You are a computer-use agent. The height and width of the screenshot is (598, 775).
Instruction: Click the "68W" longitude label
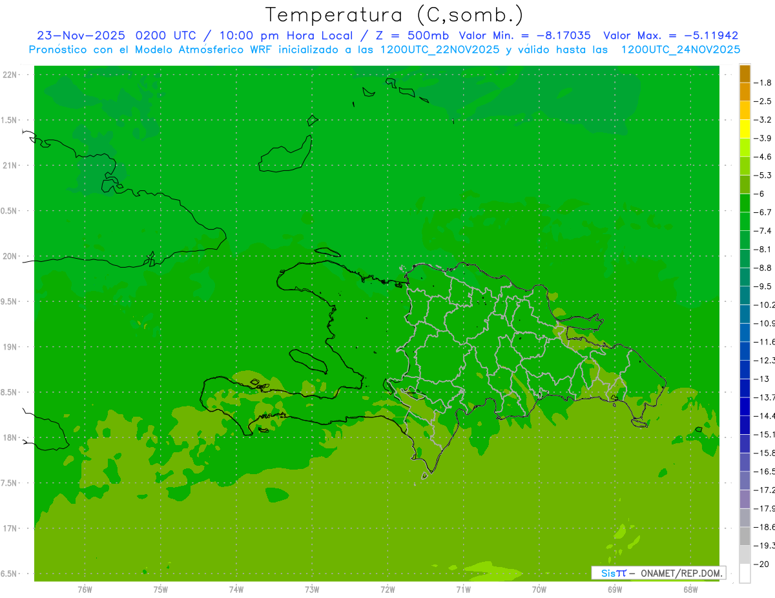690,590
